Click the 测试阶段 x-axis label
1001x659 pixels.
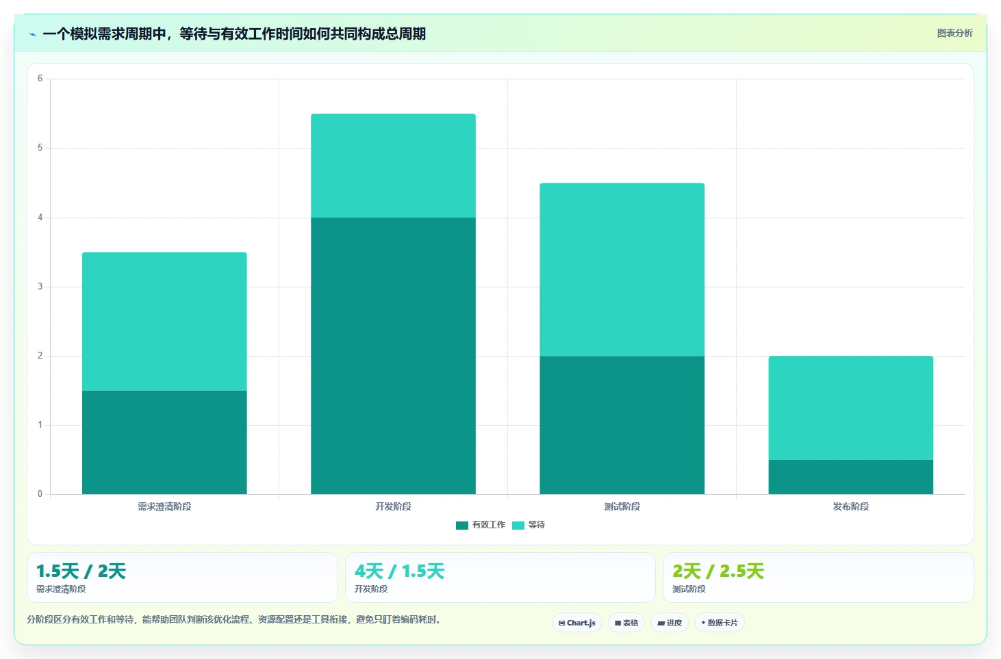pyautogui.click(x=622, y=506)
